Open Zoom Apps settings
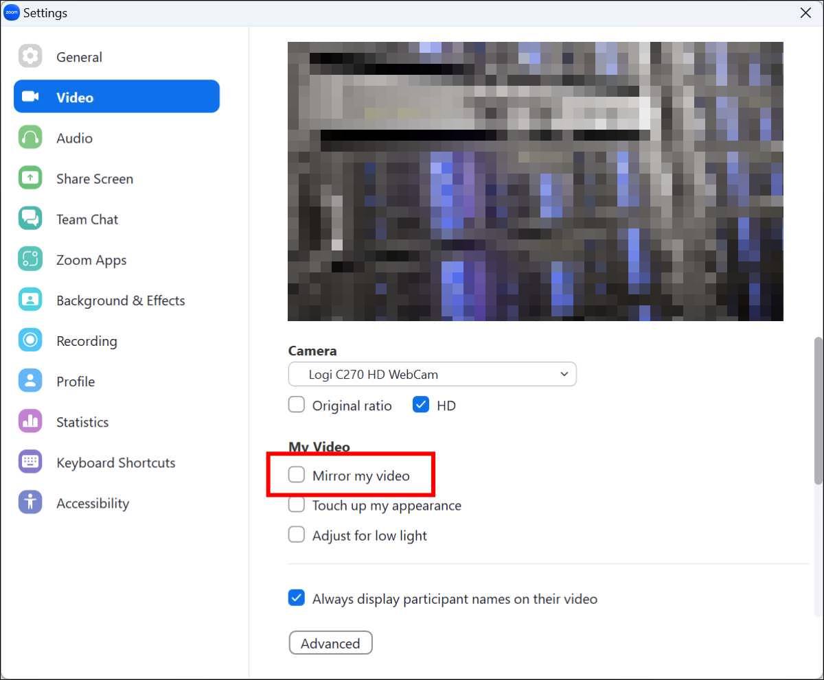The image size is (824, 680). click(x=117, y=259)
